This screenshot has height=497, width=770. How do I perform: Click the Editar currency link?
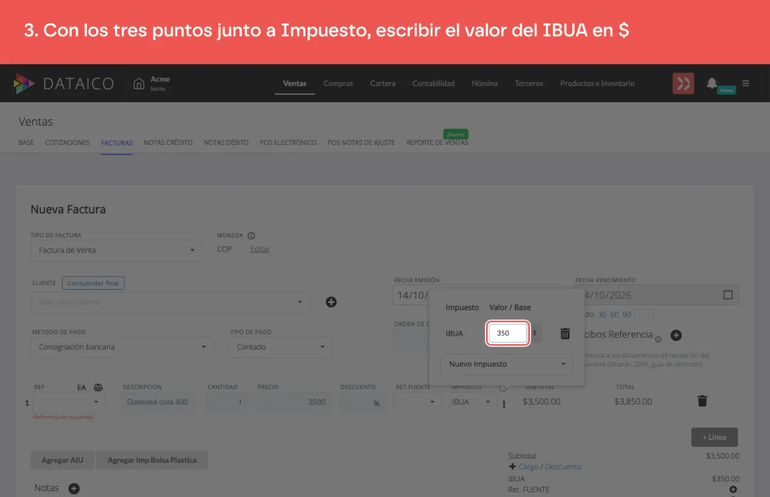point(260,249)
